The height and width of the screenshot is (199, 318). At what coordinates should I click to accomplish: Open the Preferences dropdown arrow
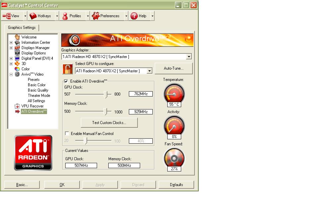click(126, 16)
